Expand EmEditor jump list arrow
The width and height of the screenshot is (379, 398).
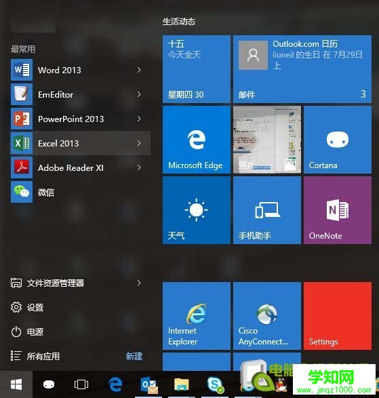pos(139,94)
